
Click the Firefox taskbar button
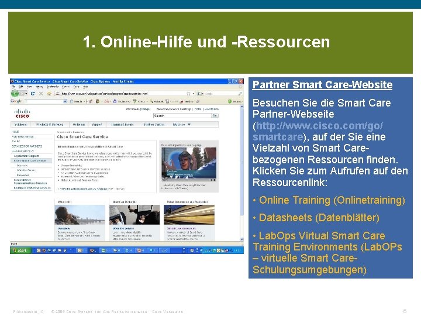(x=92, y=250)
